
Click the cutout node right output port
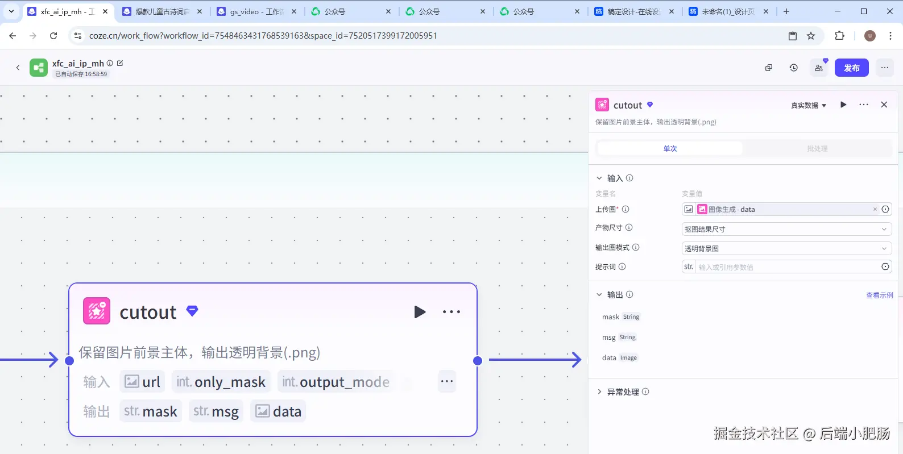tap(478, 360)
